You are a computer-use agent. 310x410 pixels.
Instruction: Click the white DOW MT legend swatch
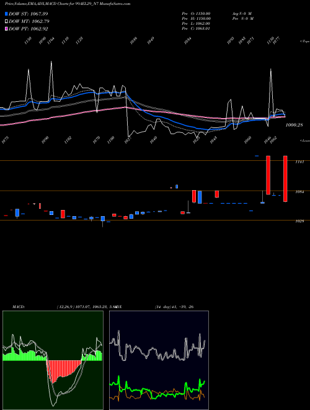pyautogui.click(x=6, y=22)
